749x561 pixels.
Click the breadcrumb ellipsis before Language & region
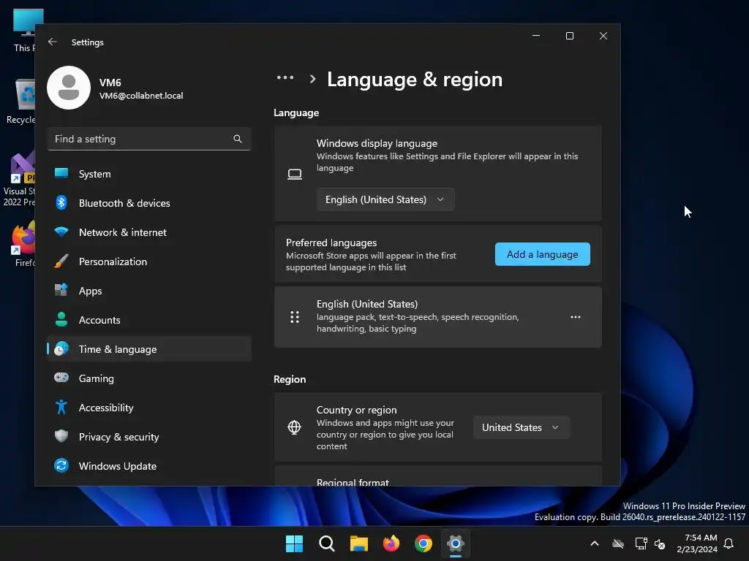pyautogui.click(x=285, y=77)
